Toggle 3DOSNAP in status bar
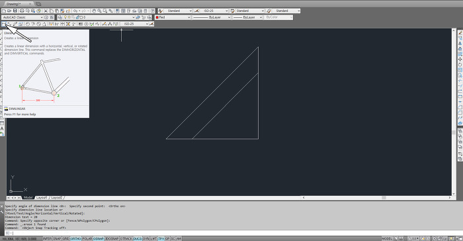The height and width of the screenshot is (241, 463). (x=112, y=238)
